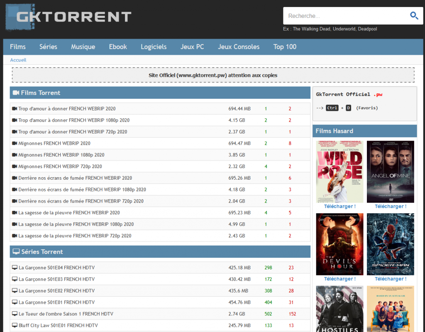
Task: Open the Ebook category
Action: pos(118,46)
